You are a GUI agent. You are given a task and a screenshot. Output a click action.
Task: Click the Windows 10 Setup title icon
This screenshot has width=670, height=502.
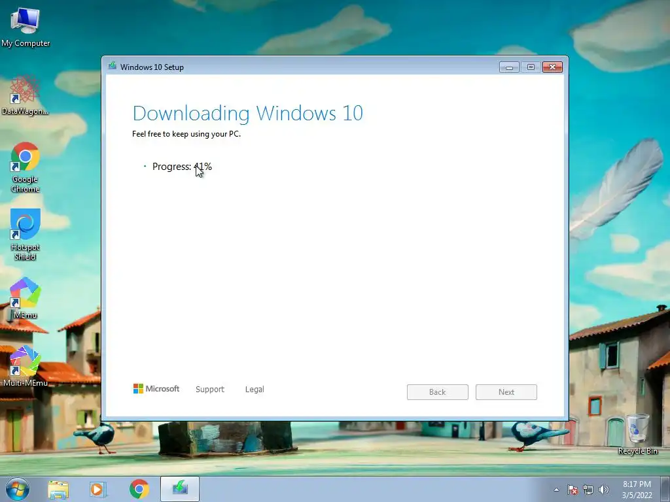113,66
